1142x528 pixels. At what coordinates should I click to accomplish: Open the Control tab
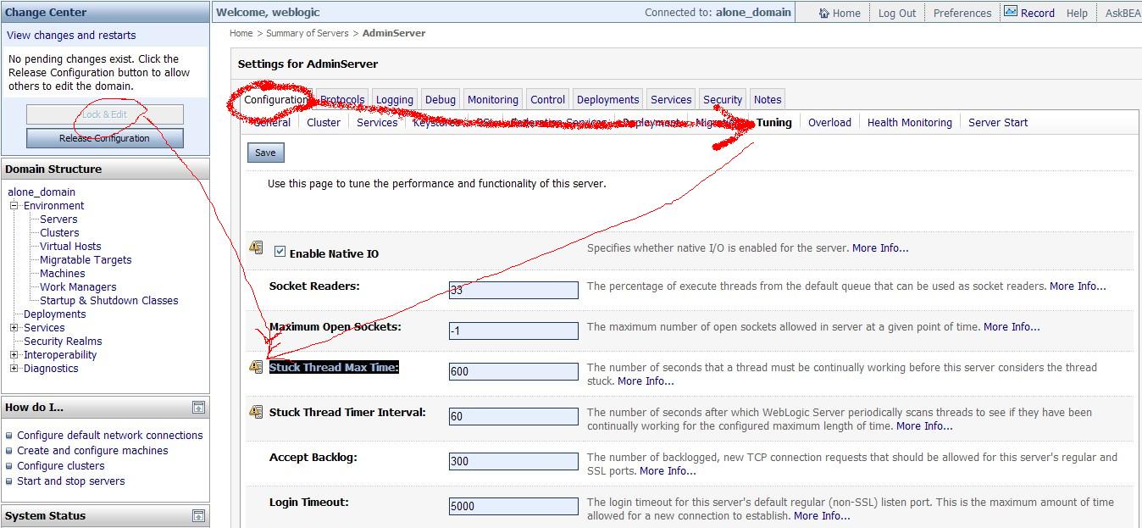pyautogui.click(x=548, y=99)
